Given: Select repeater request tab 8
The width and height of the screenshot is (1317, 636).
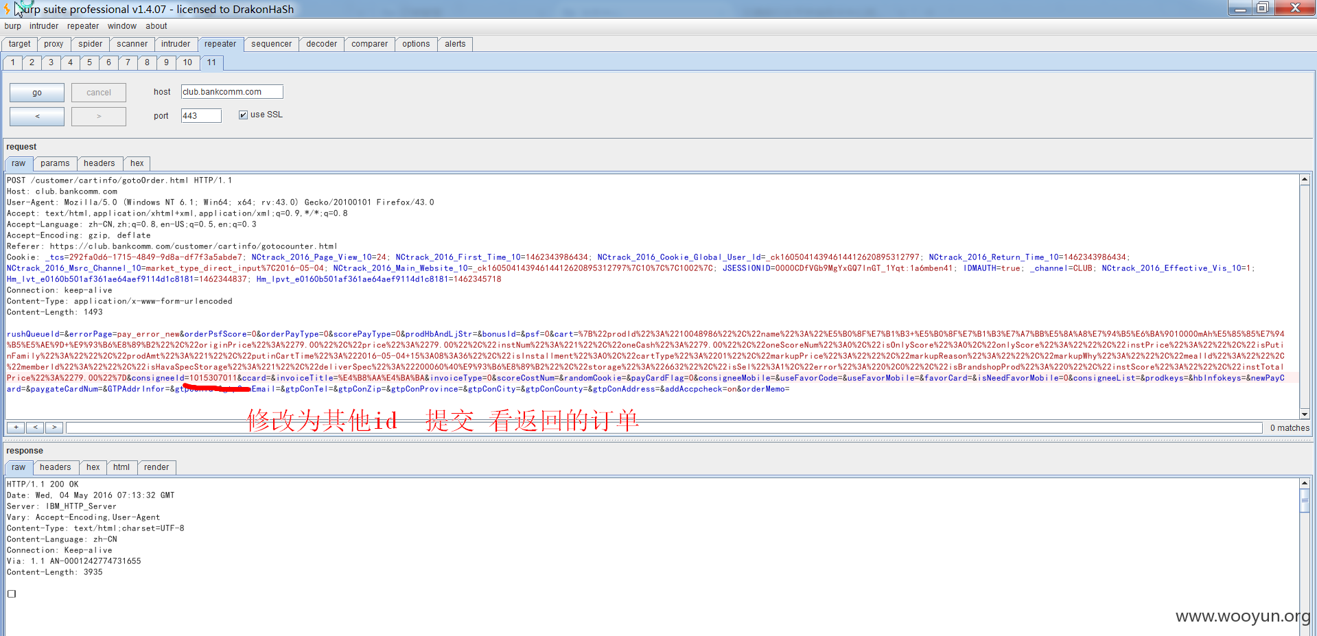Looking at the screenshot, I should [x=147, y=62].
